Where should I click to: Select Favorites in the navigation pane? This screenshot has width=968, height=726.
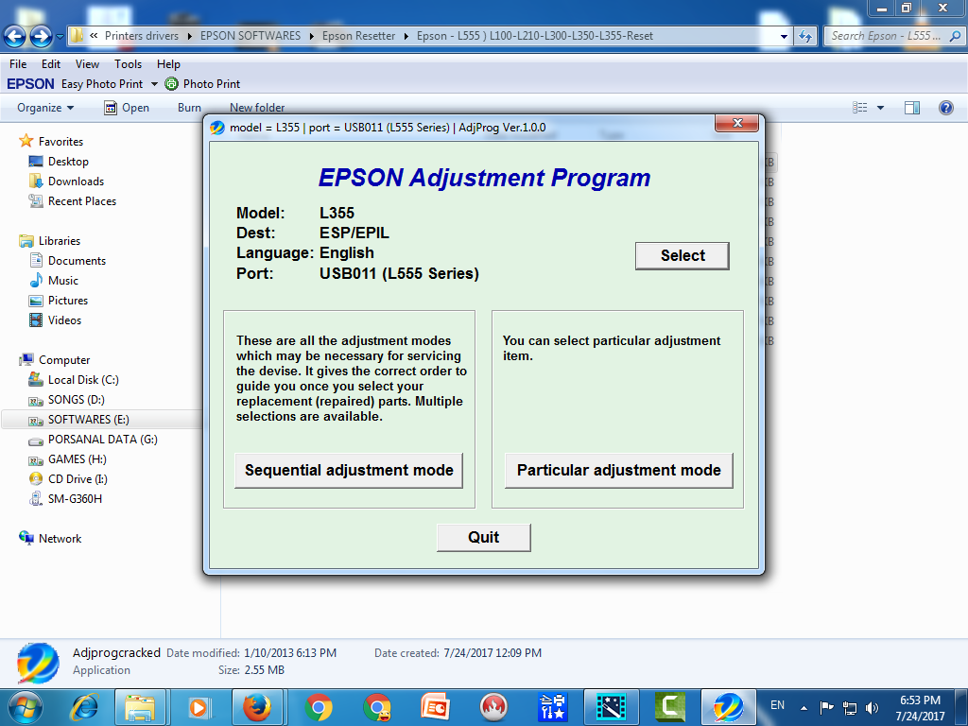coord(60,142)
